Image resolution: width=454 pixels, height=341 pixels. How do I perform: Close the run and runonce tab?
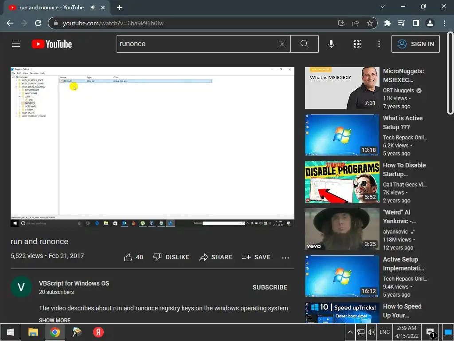pos(103,8)
